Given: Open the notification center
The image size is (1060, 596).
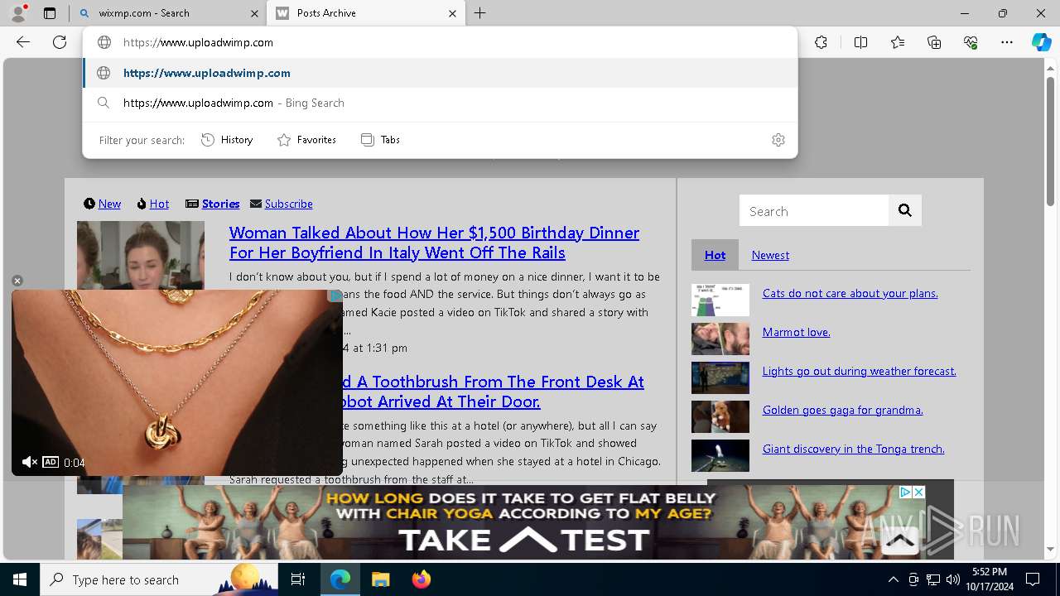Looking at the screenshot, I should (1033, 579).
